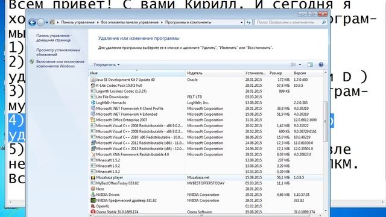Open 'Панель управления - домашняя страница' link

click(x=54, y=37)
